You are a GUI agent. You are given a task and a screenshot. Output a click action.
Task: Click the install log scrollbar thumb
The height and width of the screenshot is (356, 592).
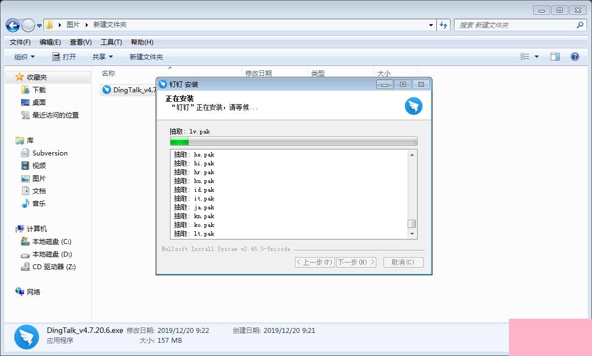point(412,224)
